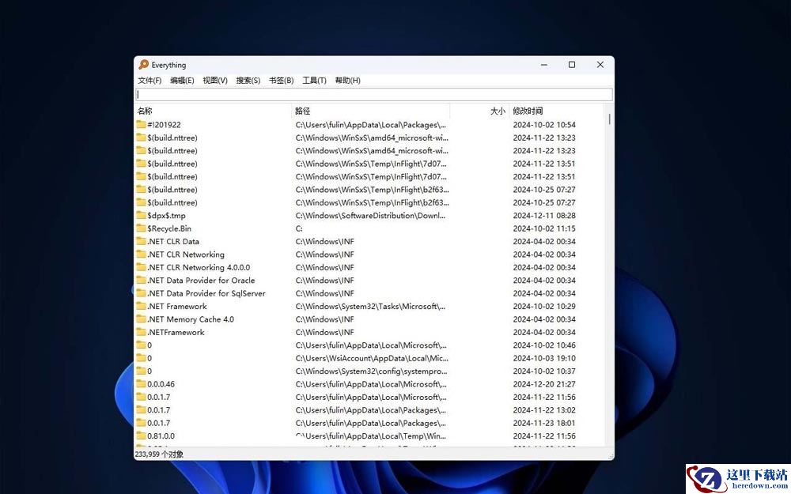The image size is (791, 494).
Task: Click the .NET Data Provider for SqlServer name
Action: (x=206, y=293)
